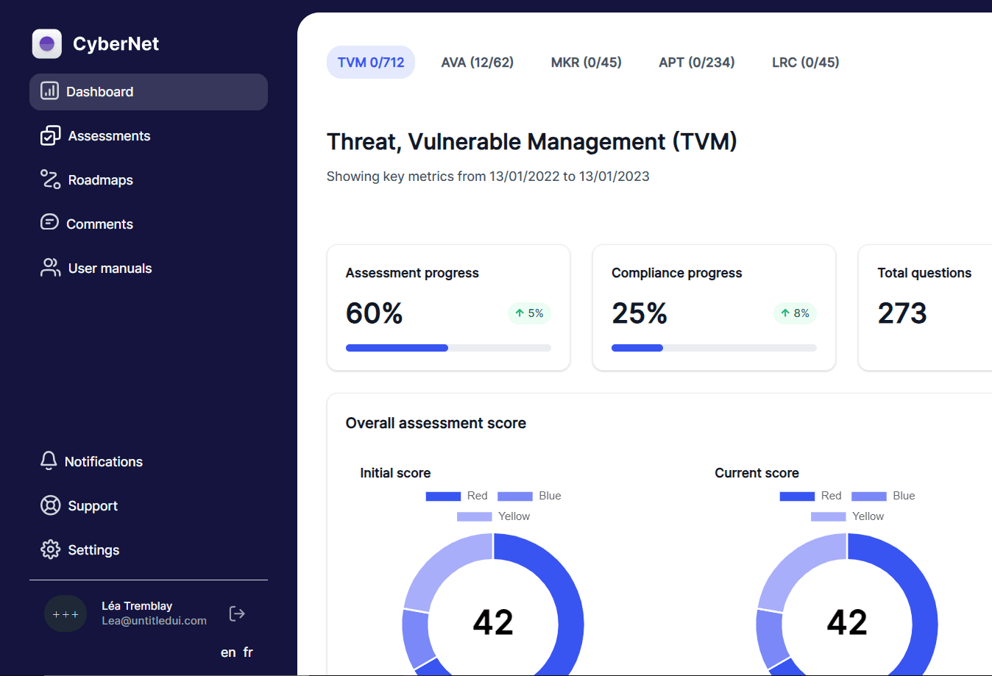Switch language to fr
Image resolution: width=992 pixels, height=676 pixels.
click(x=248, y=652)
